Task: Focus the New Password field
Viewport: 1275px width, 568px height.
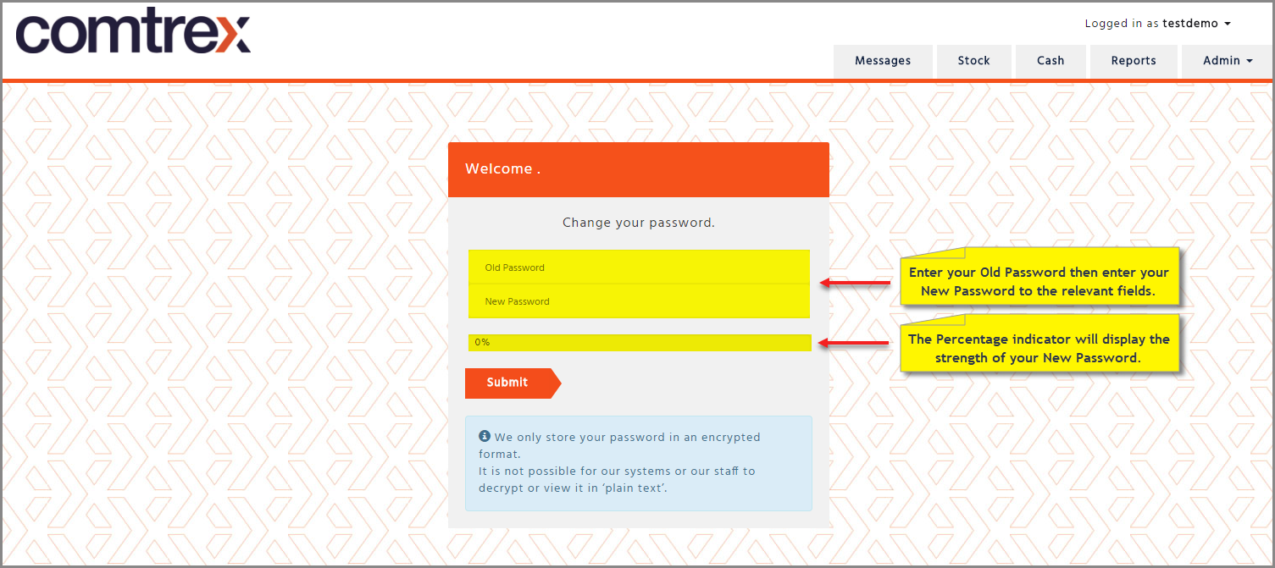Action: pyautogui.click(x=639, y=301)
